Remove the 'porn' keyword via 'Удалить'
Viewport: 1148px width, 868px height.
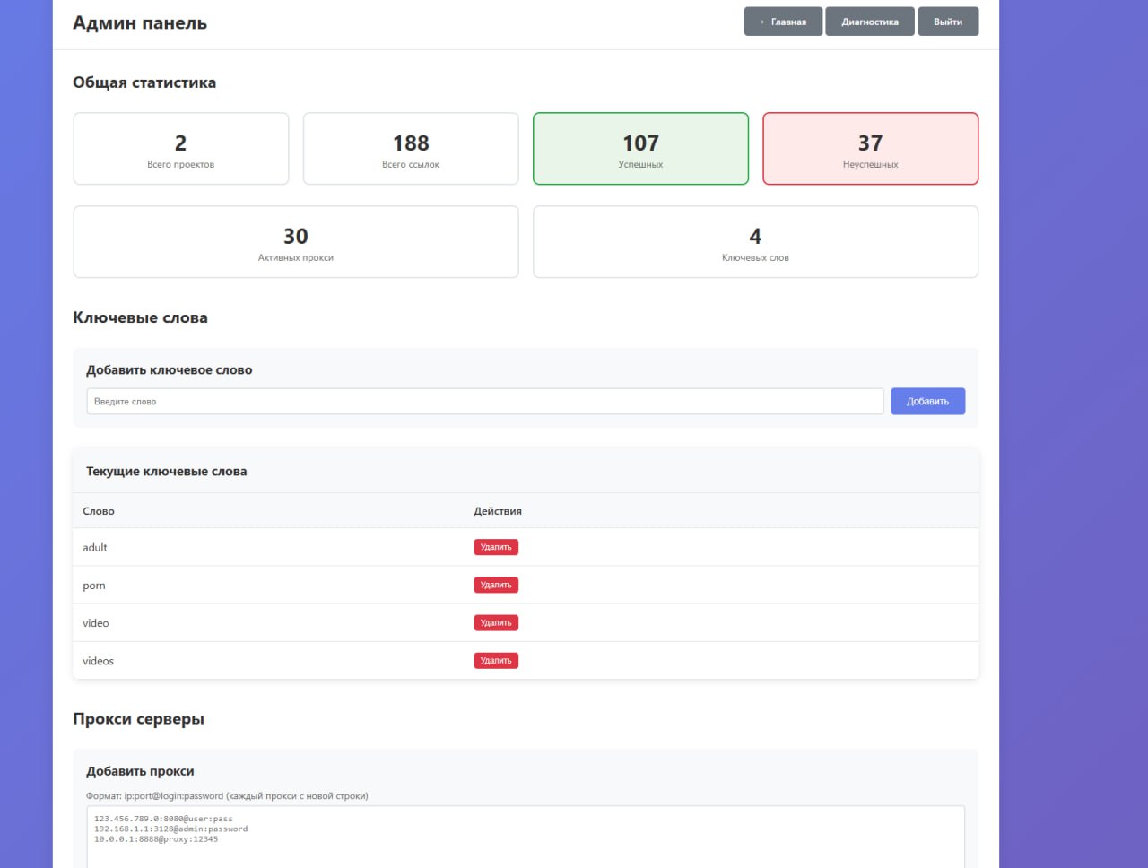496,585
